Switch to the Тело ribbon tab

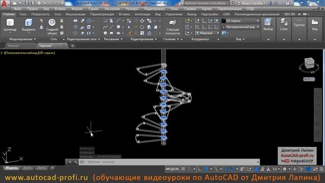(x=23, y=14)
